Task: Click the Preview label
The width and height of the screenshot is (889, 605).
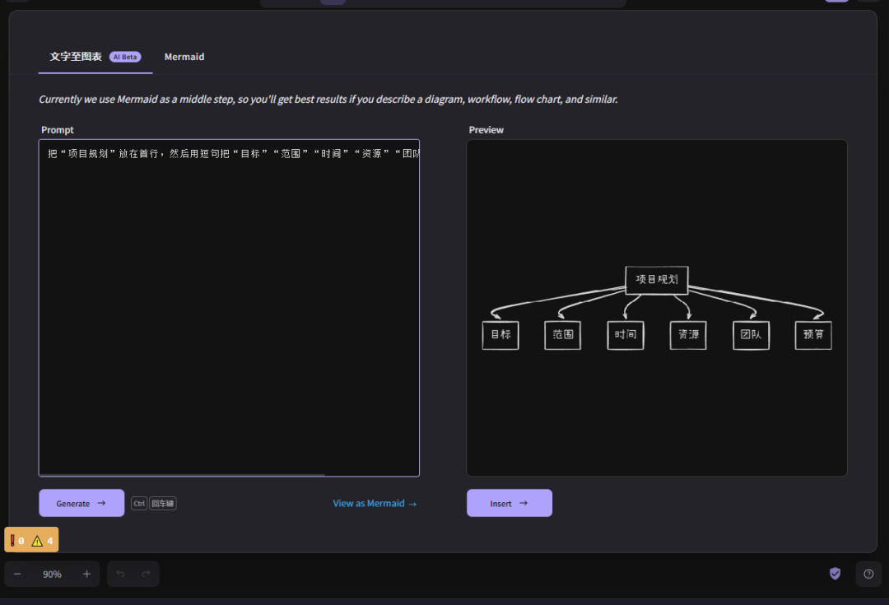Action: [486, 130]
